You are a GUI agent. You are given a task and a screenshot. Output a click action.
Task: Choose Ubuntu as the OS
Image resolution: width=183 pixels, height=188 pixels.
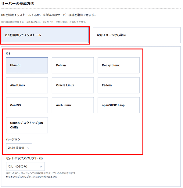point(27,65)
